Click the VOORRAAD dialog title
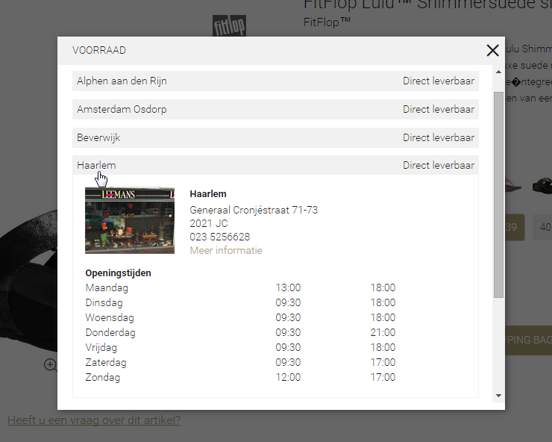This screenshot has width=552, height=442. 99,51
